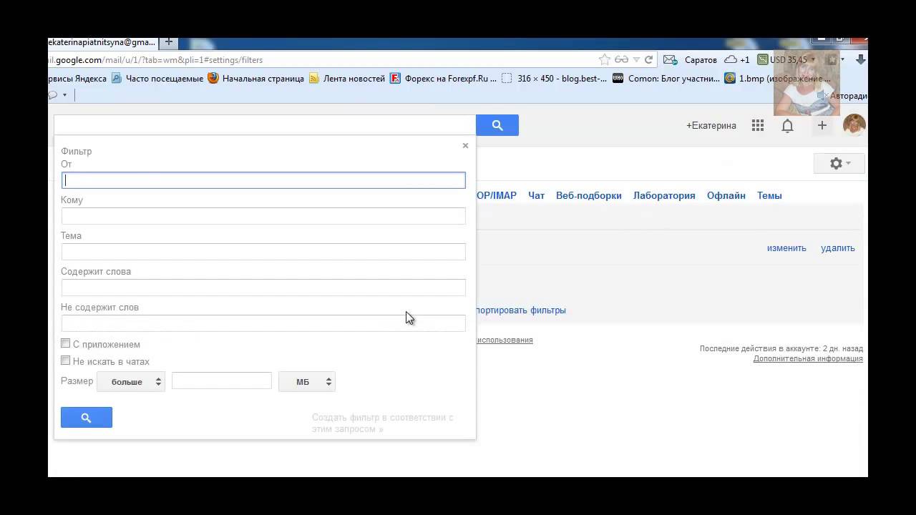Switch to the Чат settings tab
This screenshot has width=916, height=515.
tap(536, 195)
